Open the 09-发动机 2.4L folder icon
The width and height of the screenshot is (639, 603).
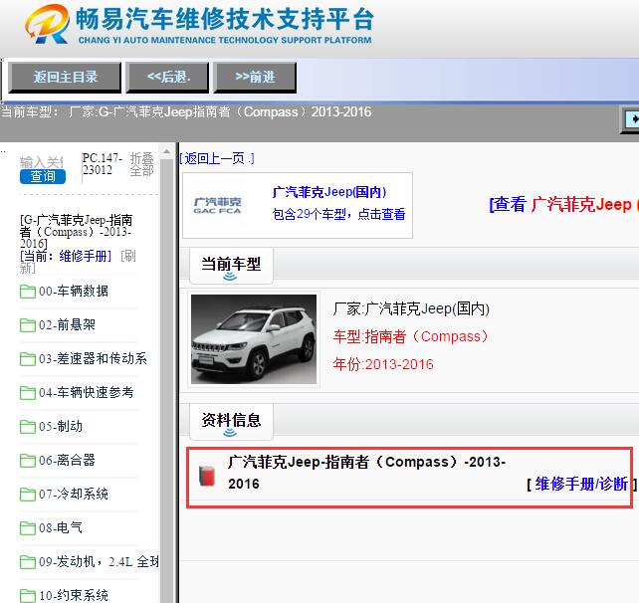click(27, 562)
